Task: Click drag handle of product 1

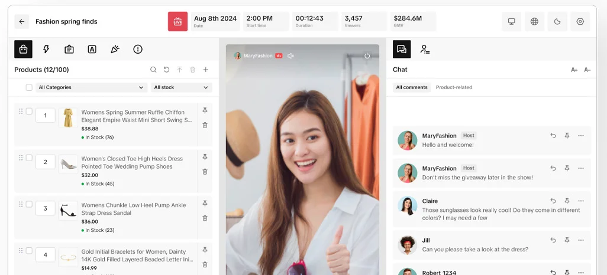Action: [x=21, y=111]
